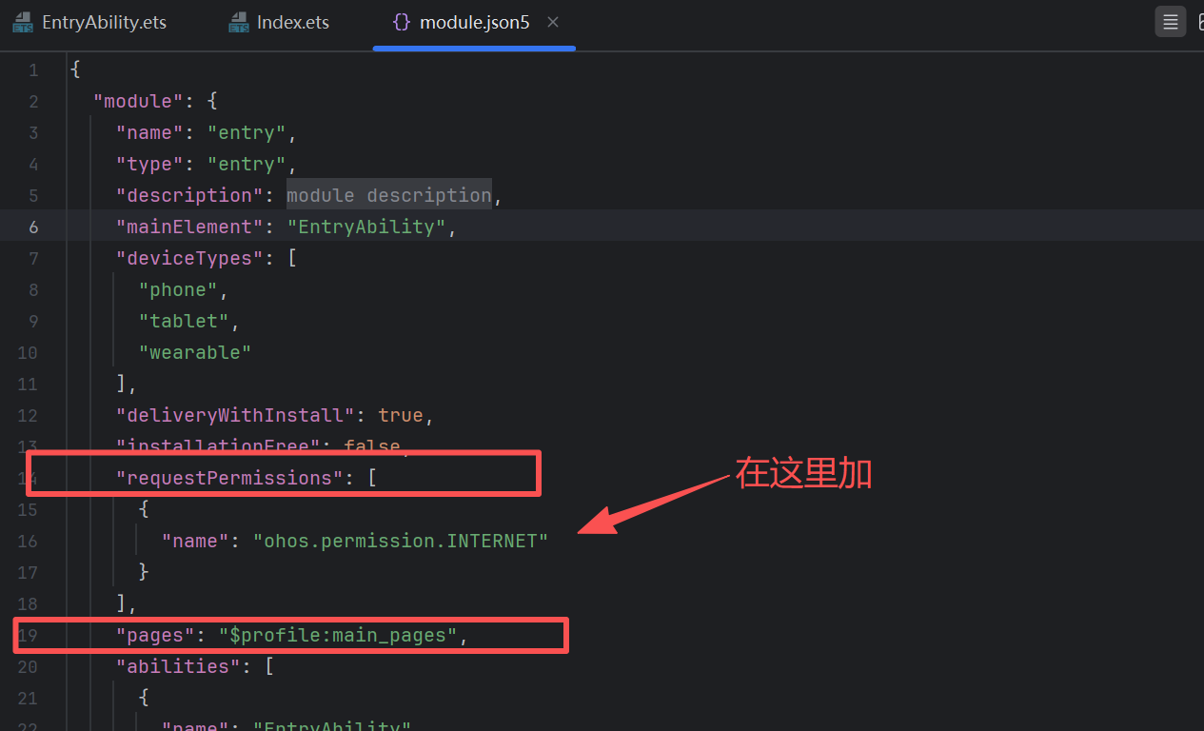Click the "wearable" device type
This screenshot has width=1204, height=731.
[x=195, y=352]
